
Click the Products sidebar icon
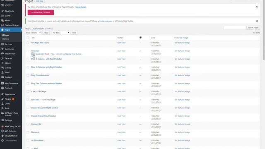click(x=2, y=88)
